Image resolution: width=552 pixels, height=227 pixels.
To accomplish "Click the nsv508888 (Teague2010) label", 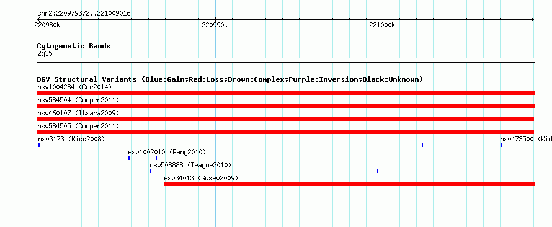I will coord(190,165).
